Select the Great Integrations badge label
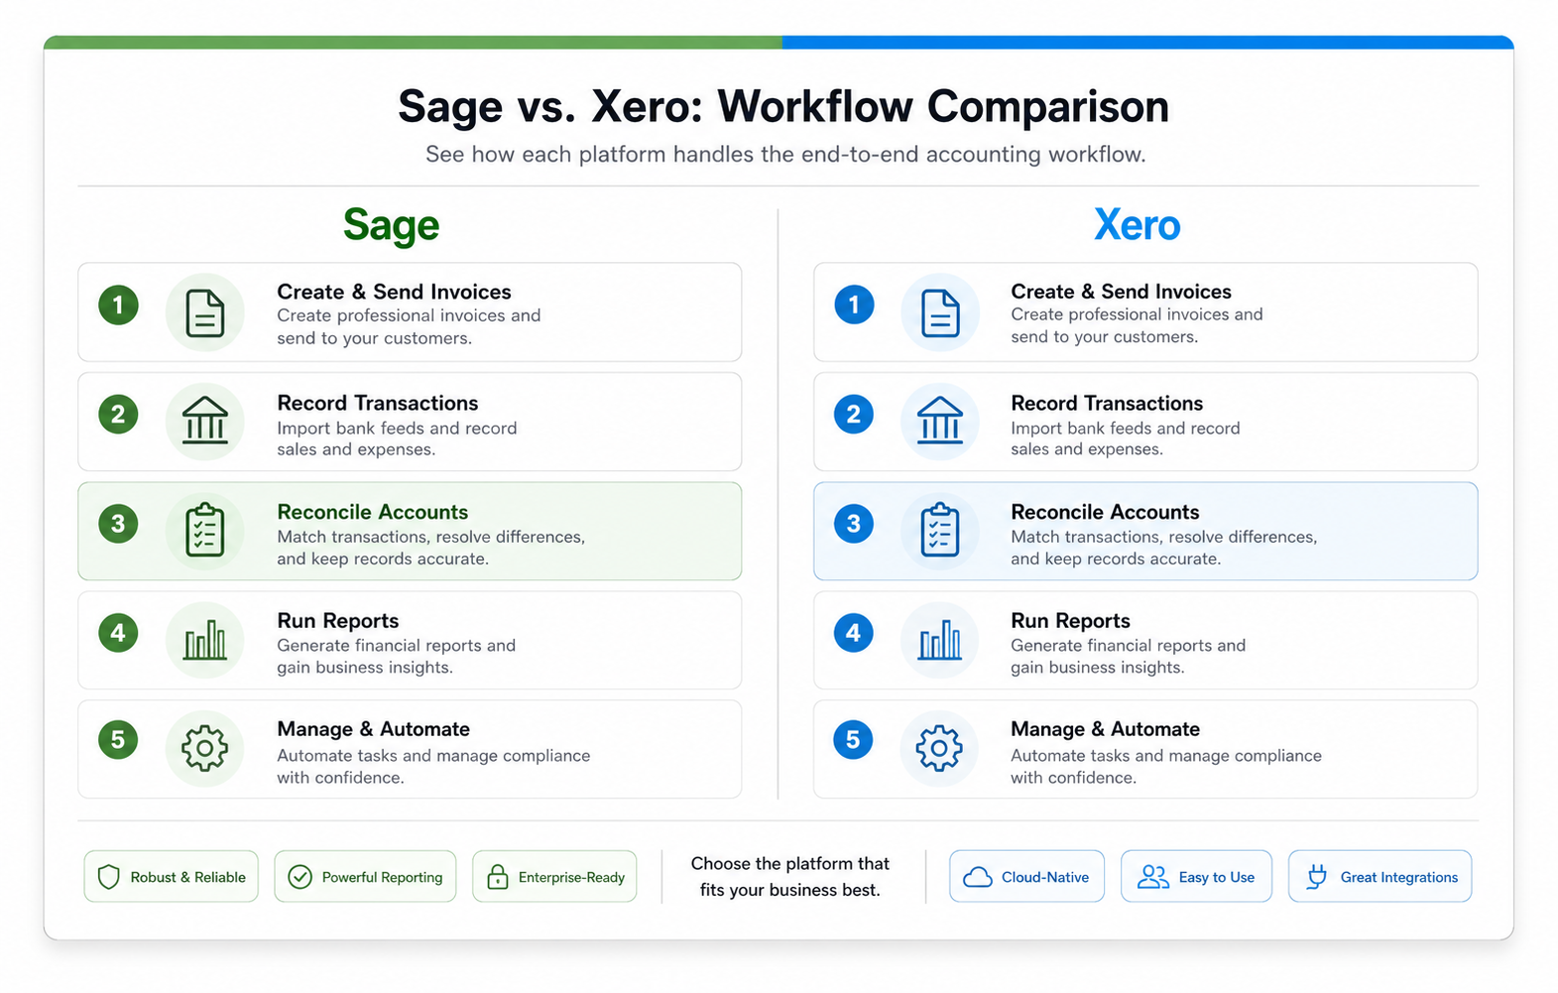Image resolution: width=1558 pixels, height=993 pixels. click(x=1399, y=878)
